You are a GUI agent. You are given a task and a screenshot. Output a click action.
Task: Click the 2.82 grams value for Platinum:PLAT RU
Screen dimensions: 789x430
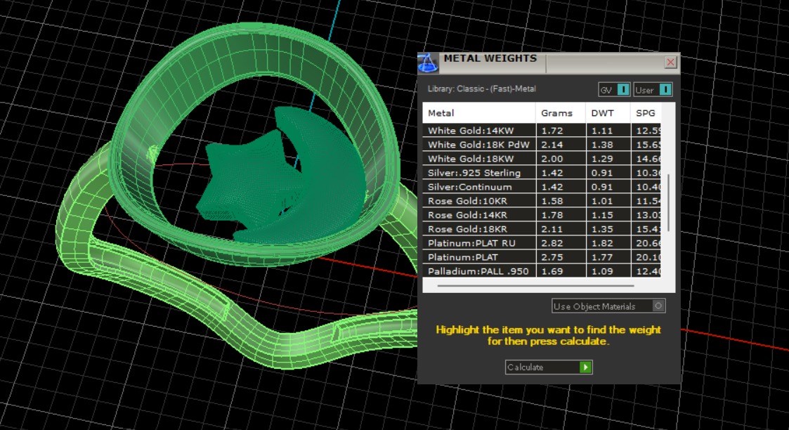(552, 243)
